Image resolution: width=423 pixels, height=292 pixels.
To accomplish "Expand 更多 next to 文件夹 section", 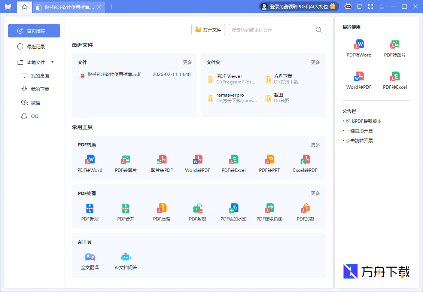I will 315,62.
